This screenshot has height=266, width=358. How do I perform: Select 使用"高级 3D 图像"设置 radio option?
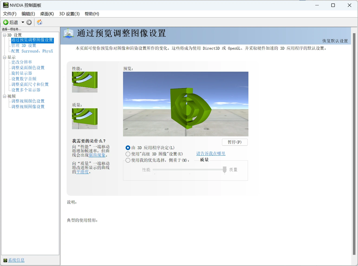tap(128, 154)
